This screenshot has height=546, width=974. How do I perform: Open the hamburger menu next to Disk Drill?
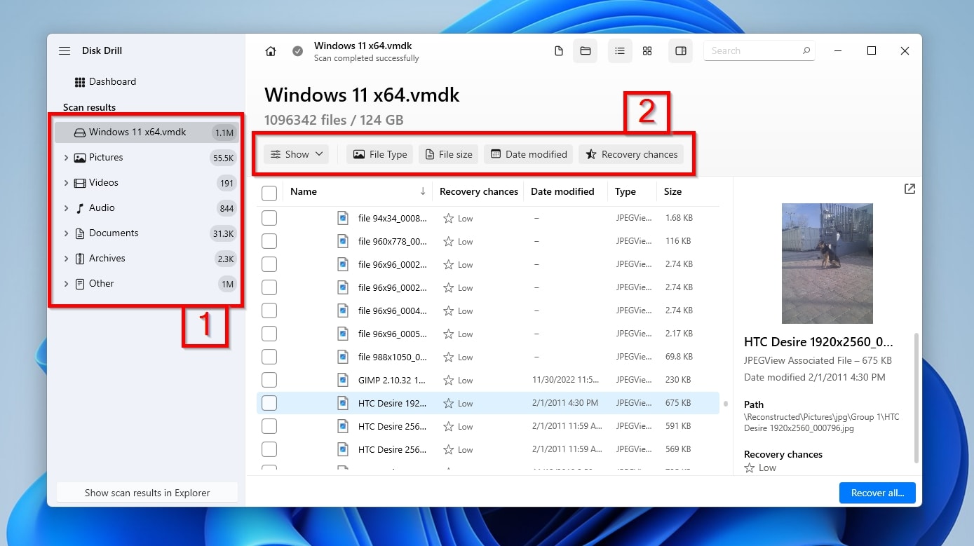(65, 51)
